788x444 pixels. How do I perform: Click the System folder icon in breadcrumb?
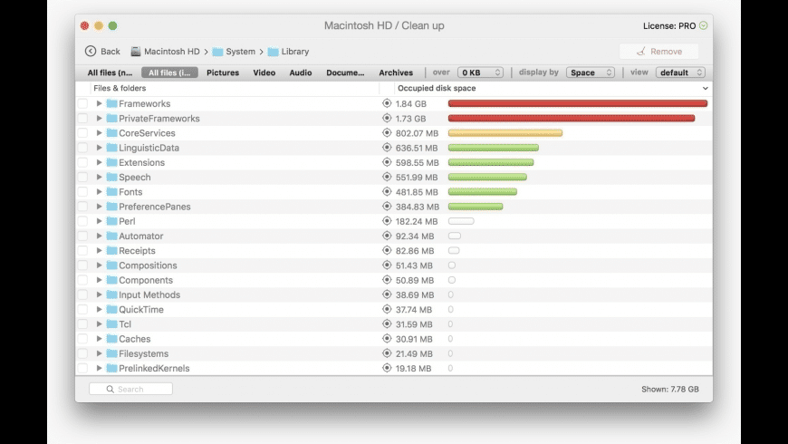[217, 52]
